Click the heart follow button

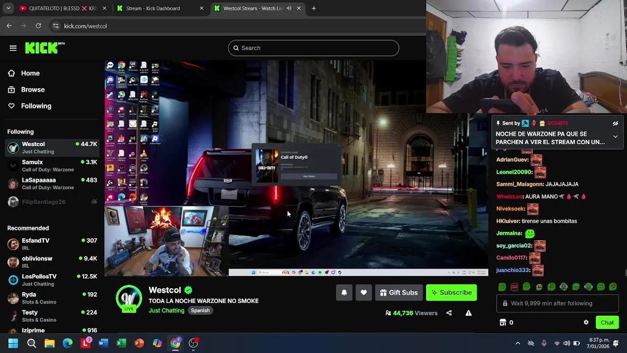tap(363, 293)
